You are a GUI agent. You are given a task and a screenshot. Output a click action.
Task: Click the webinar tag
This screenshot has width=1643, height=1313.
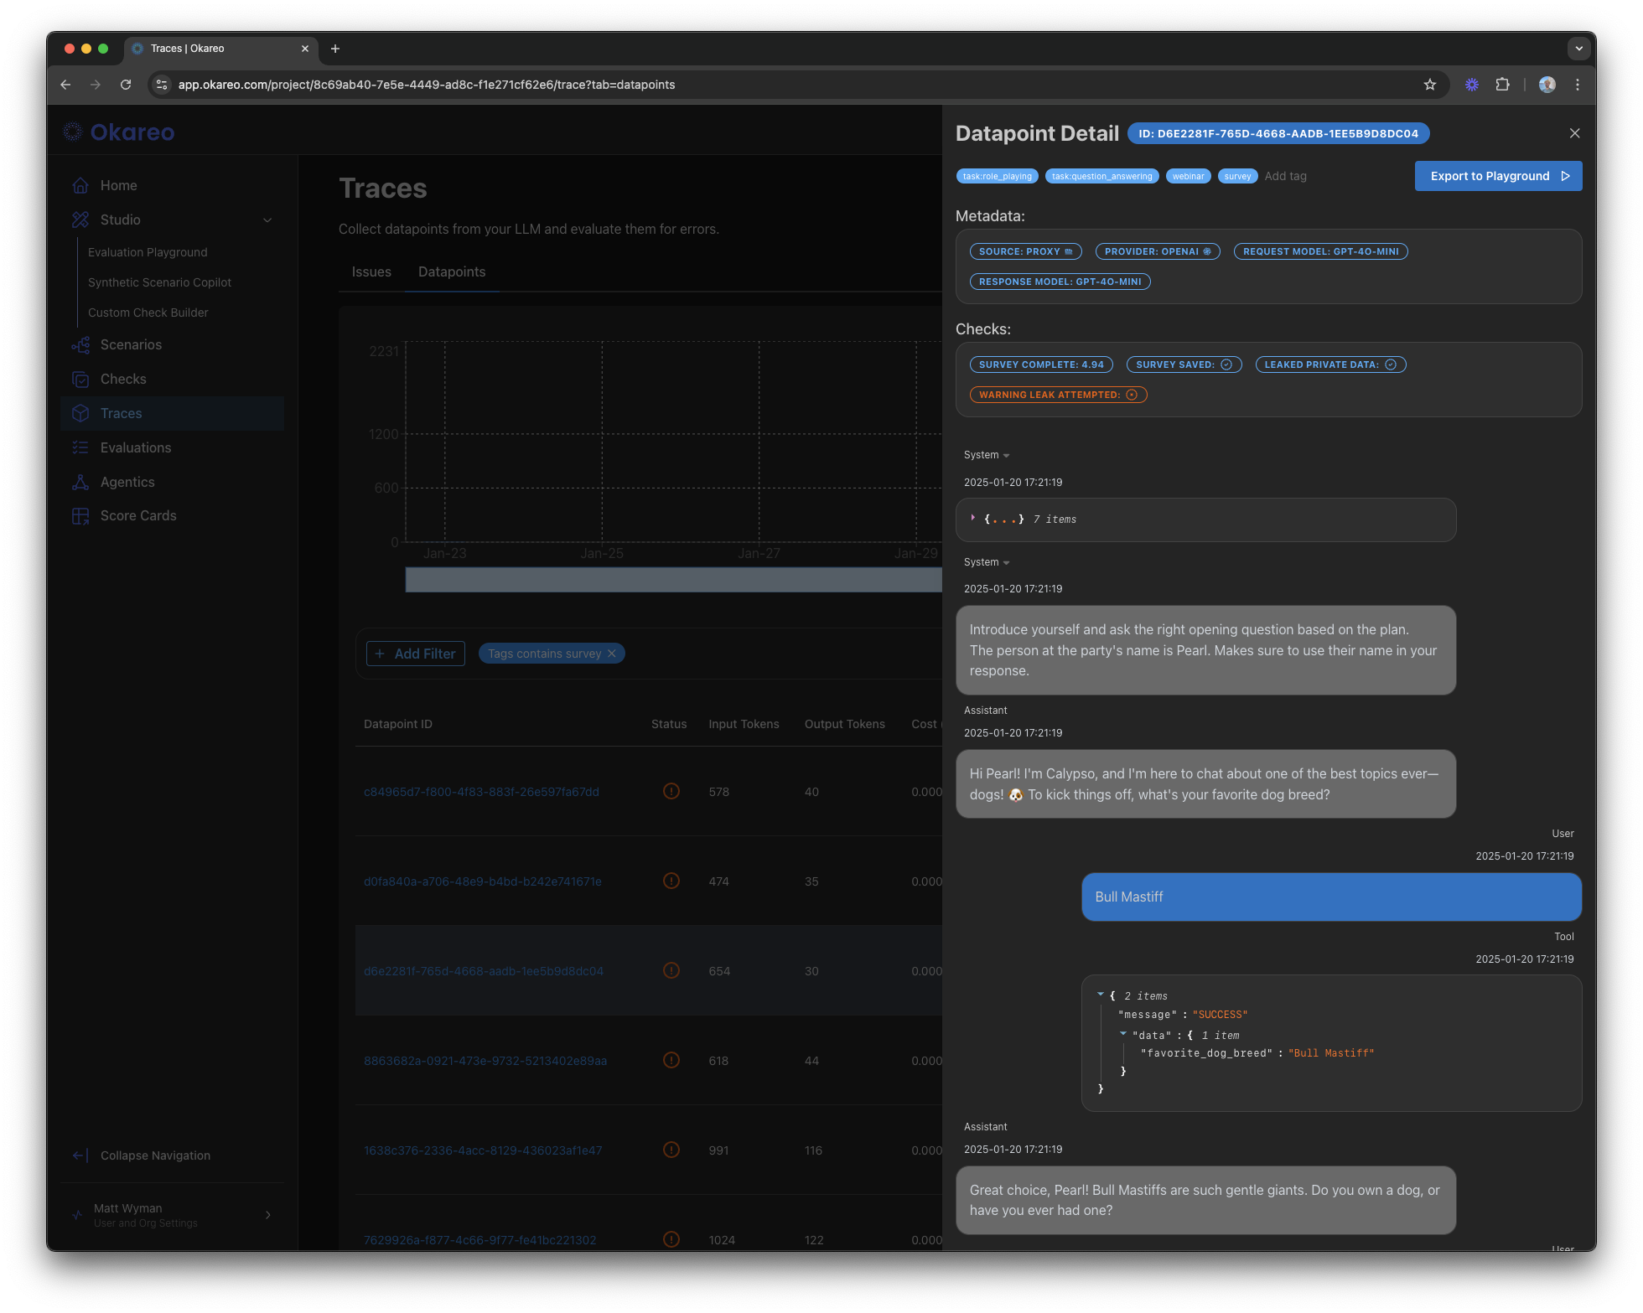[x=1188, y=176]
